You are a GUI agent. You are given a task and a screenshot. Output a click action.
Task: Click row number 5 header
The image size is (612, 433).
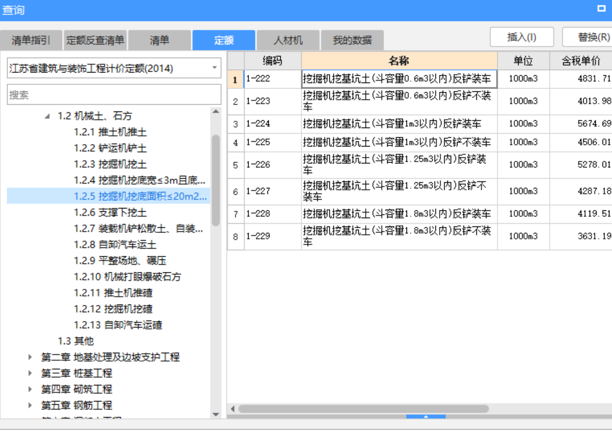tap(236, 165)
